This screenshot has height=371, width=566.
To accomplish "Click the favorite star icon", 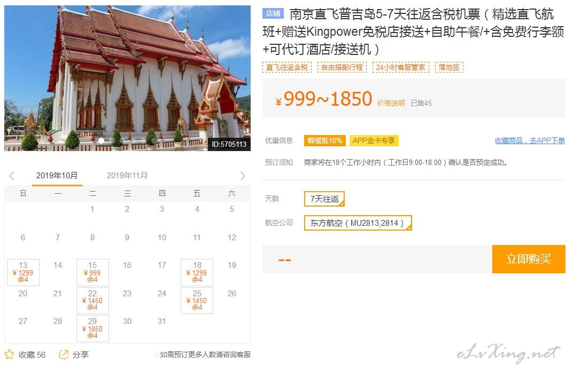I will (x=9, y=354).
